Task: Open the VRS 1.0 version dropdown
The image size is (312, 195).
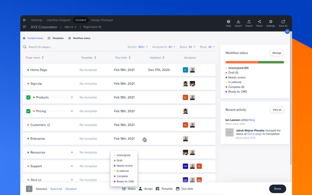Action: click(71, 27)
